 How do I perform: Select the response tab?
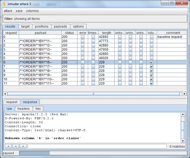(x=30, y=102)
